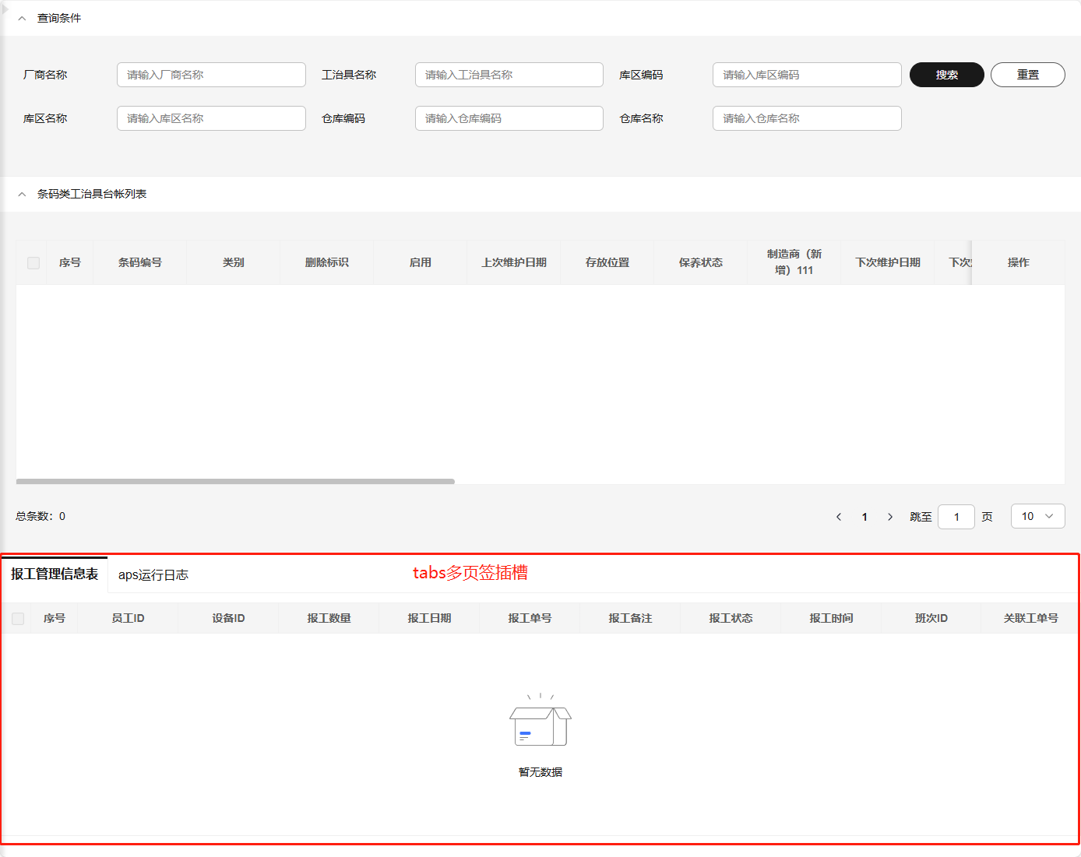Click the 搜索 button

tap(946, 75)
